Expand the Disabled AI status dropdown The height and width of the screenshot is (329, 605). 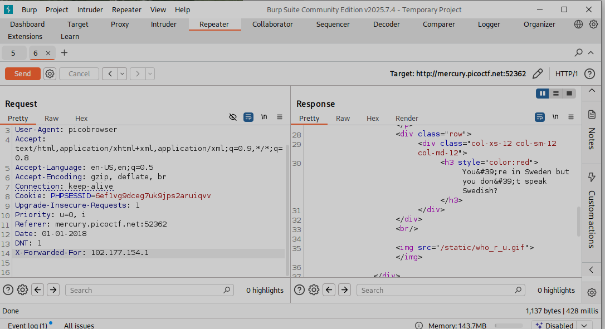click(584, 326)
